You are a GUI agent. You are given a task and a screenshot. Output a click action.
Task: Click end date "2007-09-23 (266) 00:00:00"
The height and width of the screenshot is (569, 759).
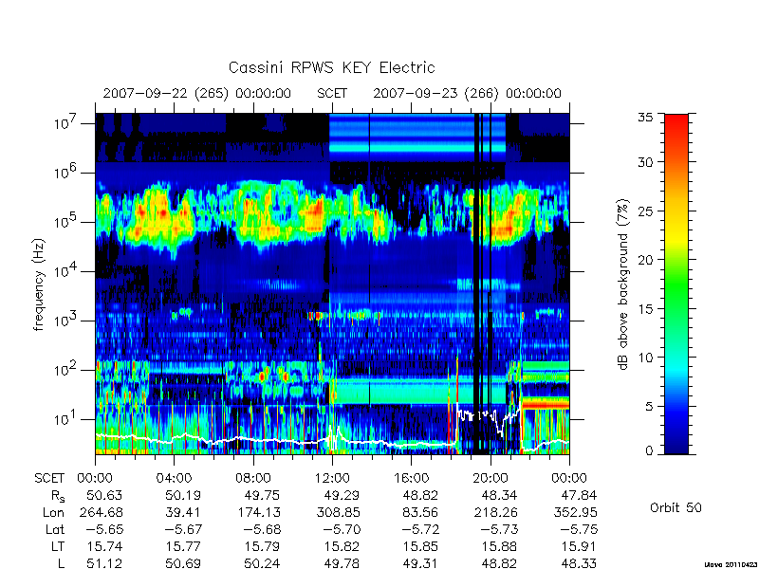pos(467,93)
